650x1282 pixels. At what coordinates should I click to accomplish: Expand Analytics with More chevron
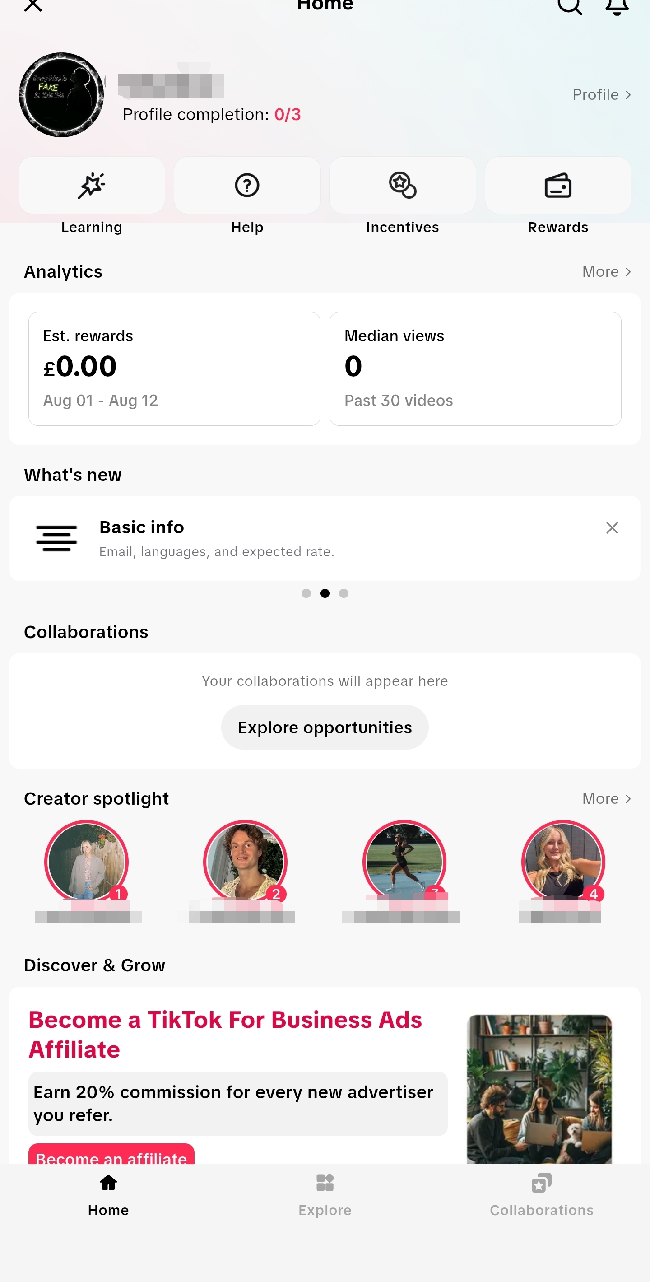(x=606, y=272)
